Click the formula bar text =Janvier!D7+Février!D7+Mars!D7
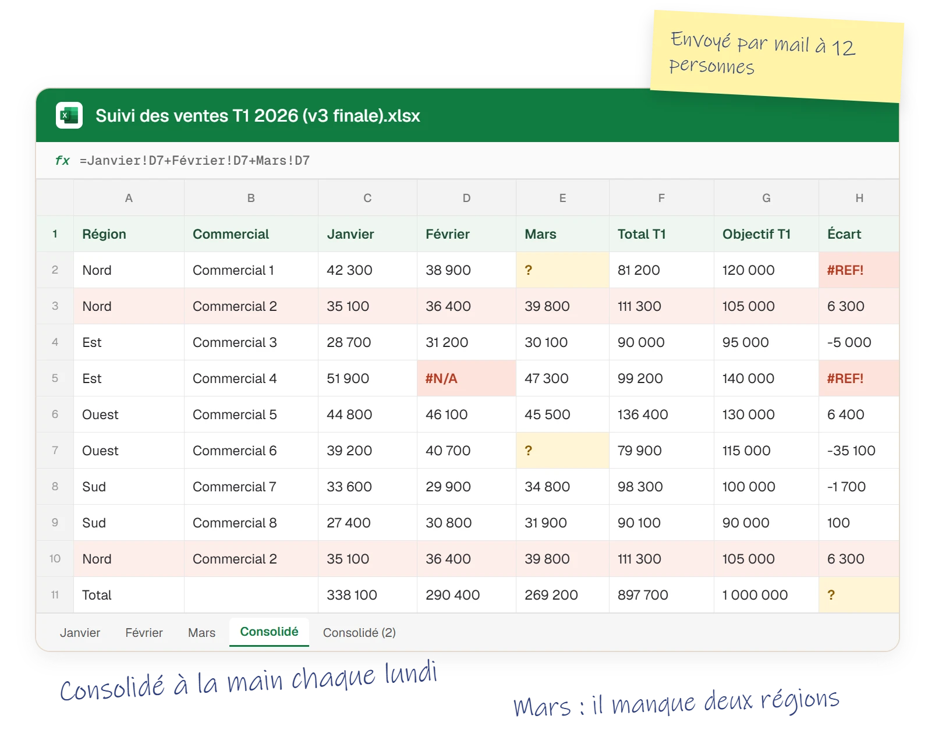 (x=194, y=161)
